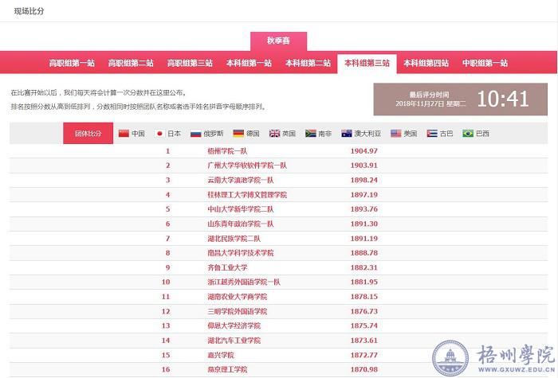Click the UK flag icon
This screenshot has height=378, width=558.
tap(274, 134)
